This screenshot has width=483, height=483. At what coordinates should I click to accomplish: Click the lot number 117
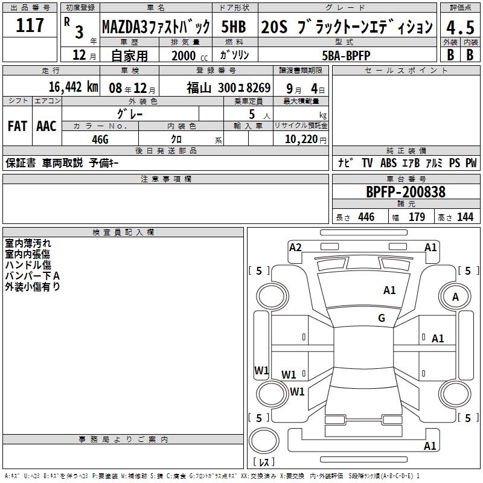click(30, 25)
